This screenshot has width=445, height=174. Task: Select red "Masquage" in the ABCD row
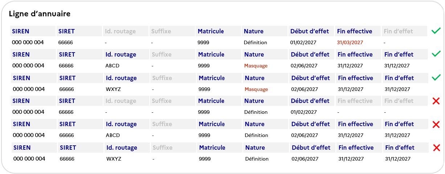pos(256,66)
